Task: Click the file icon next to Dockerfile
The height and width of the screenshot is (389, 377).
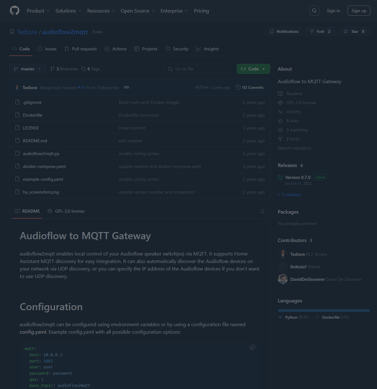Action: (x=17, y=115)
